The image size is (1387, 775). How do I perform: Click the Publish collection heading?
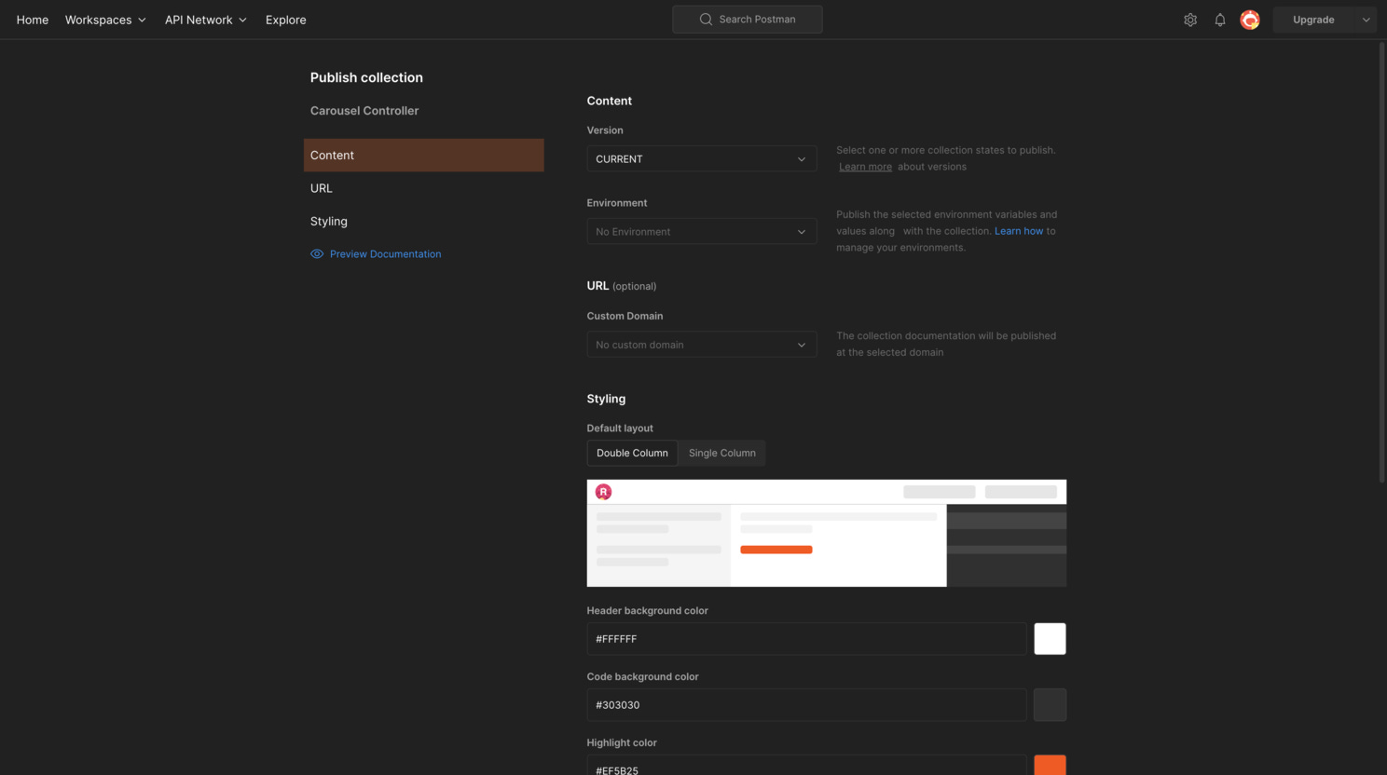coord(366,77)
